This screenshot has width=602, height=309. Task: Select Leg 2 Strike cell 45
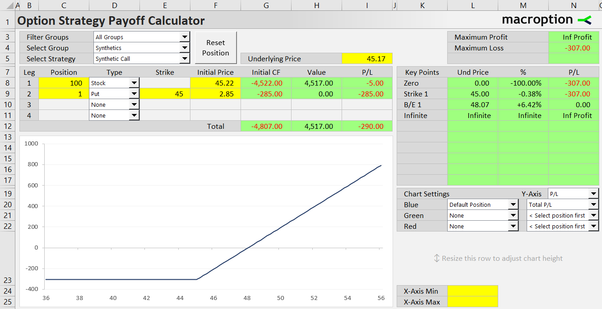click(x=165, y=94)
